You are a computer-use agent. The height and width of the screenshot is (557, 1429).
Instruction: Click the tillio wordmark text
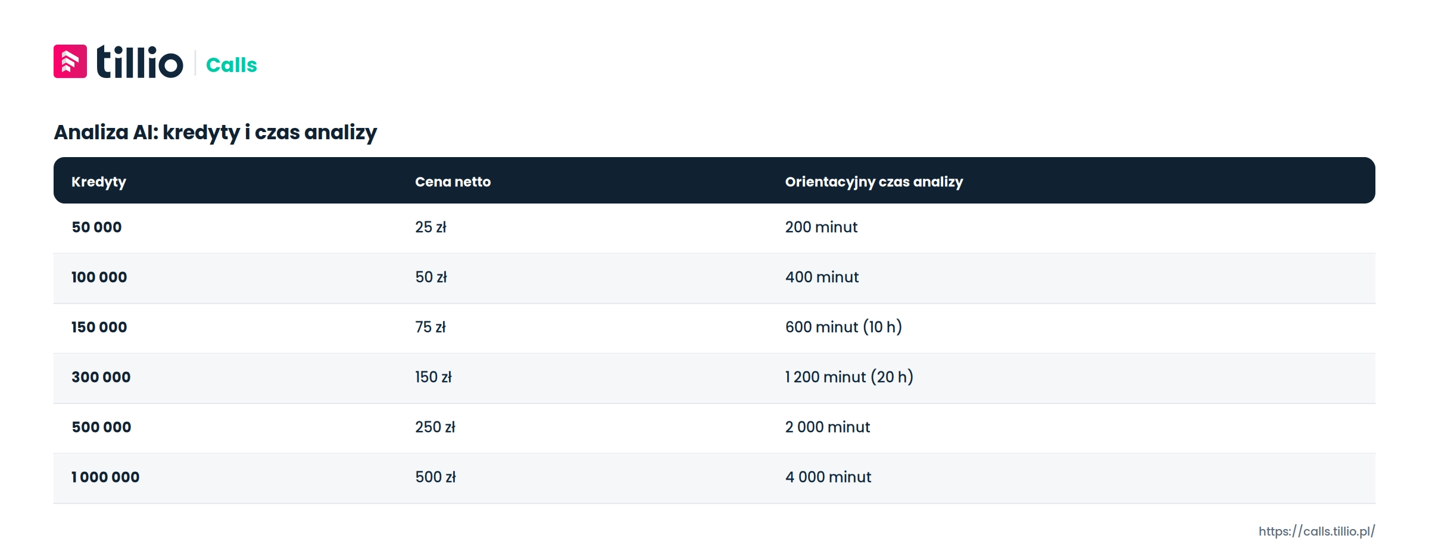[x=140, y=61]
